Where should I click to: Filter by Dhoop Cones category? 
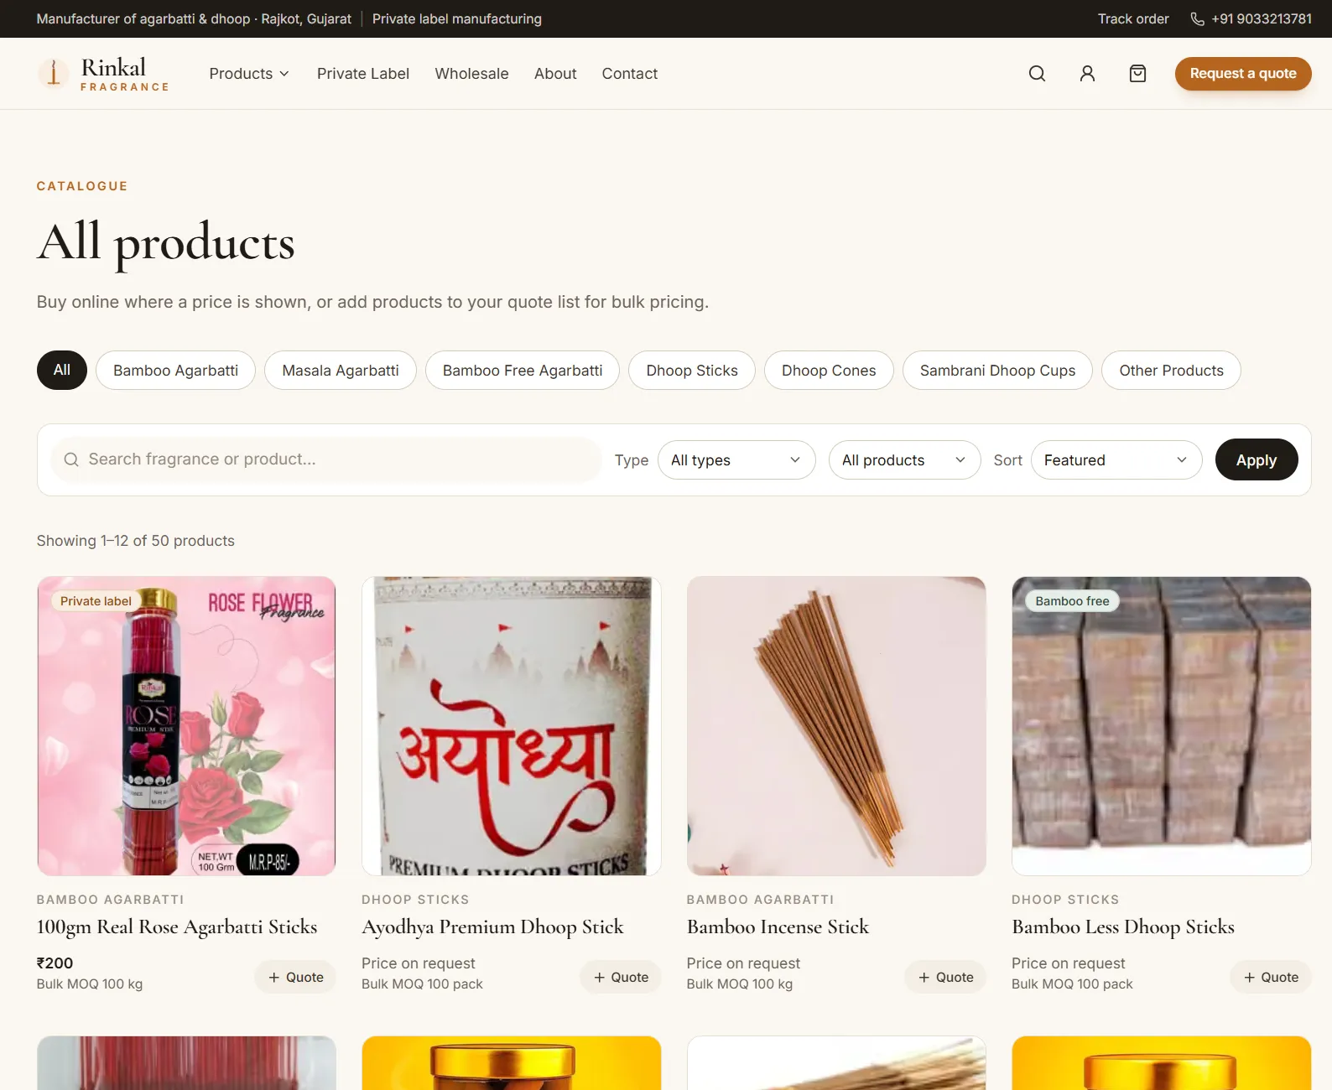tap(829, 370)
